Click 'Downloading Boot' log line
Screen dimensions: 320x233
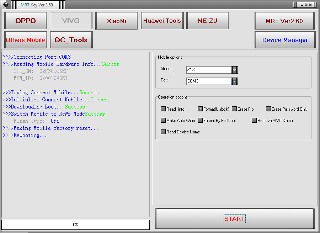(44, 107)
